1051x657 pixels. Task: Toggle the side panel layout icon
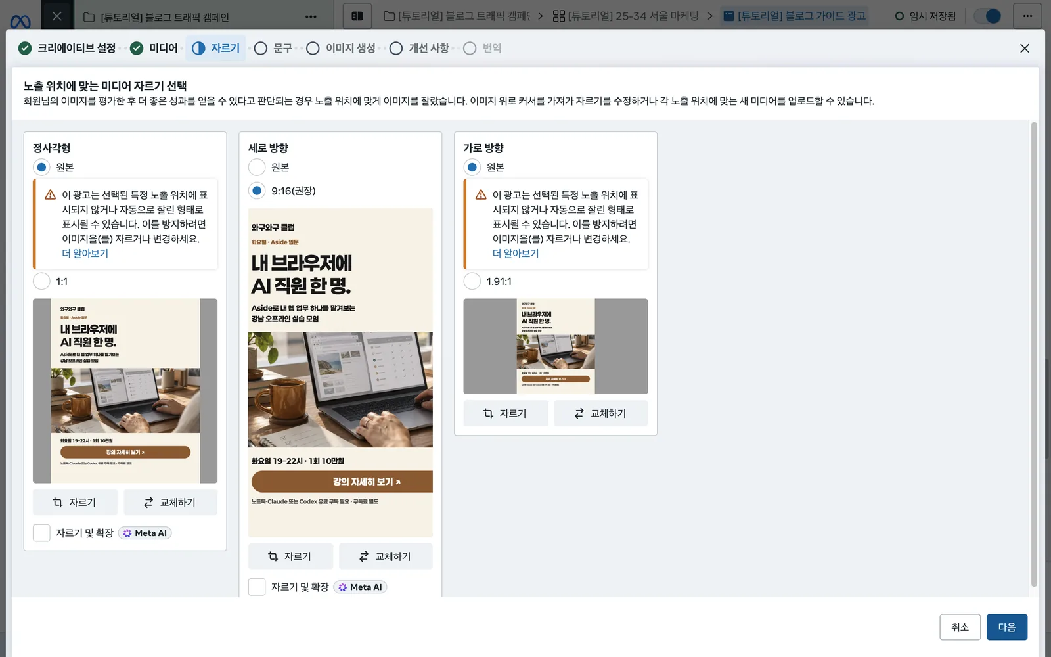pyautogui.click(x=357, y=16)
